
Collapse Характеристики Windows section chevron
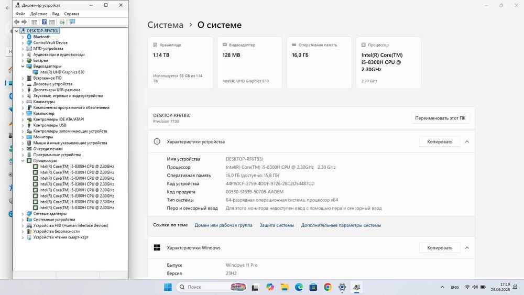tap(467, 248)
